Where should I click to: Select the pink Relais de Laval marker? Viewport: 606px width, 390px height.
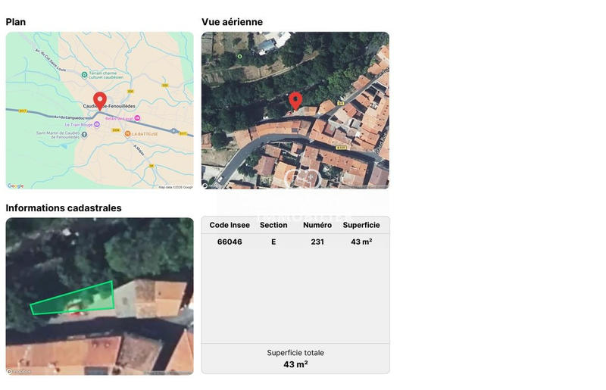(x=138, y=119)
